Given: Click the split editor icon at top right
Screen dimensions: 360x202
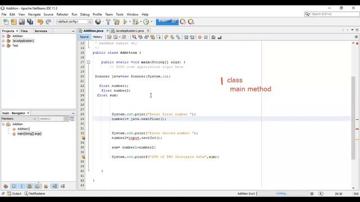Looking at the screenshot, I should [356, 37].
